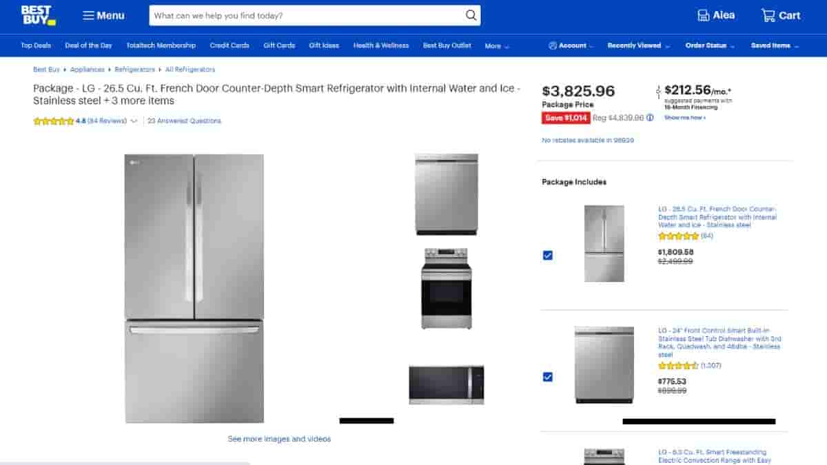Uncheck the dishwasher package checkbox

tap(548, 377)
